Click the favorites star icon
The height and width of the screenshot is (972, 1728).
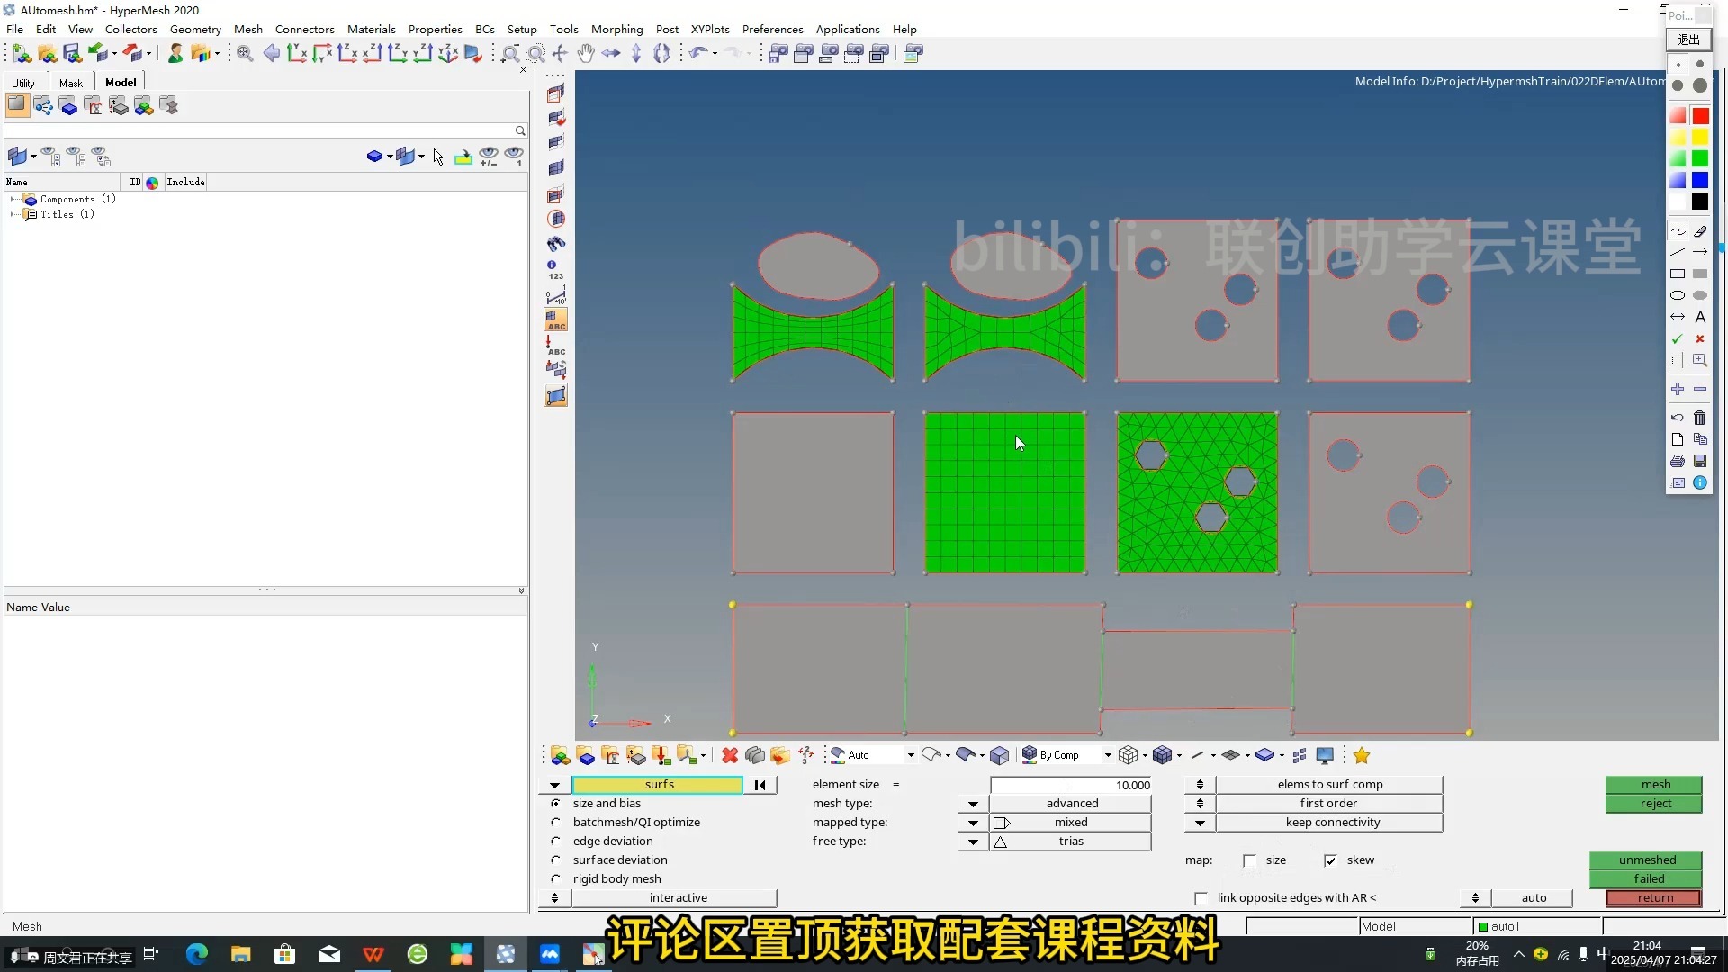click(1362, 756)
